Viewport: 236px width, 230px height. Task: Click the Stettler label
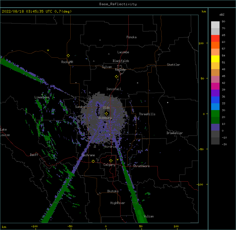174,65
